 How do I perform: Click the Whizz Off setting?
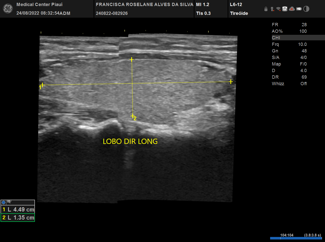click(304, 84)
